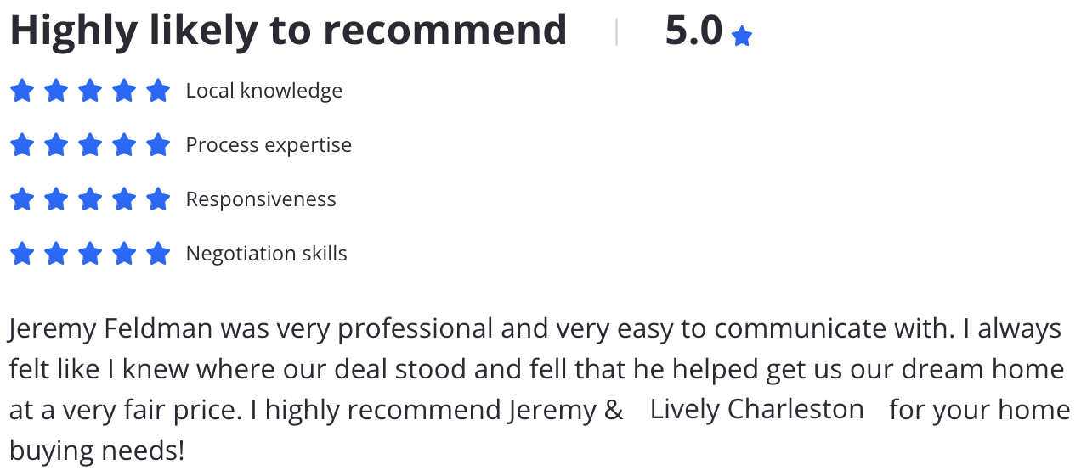Click the Negotiation skills label
This screenshot has width=1081, height=476.
267,254
